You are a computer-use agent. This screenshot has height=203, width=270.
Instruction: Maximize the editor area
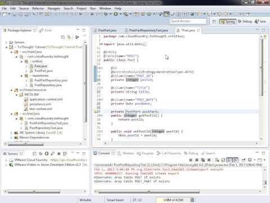[x=263, y=30]
